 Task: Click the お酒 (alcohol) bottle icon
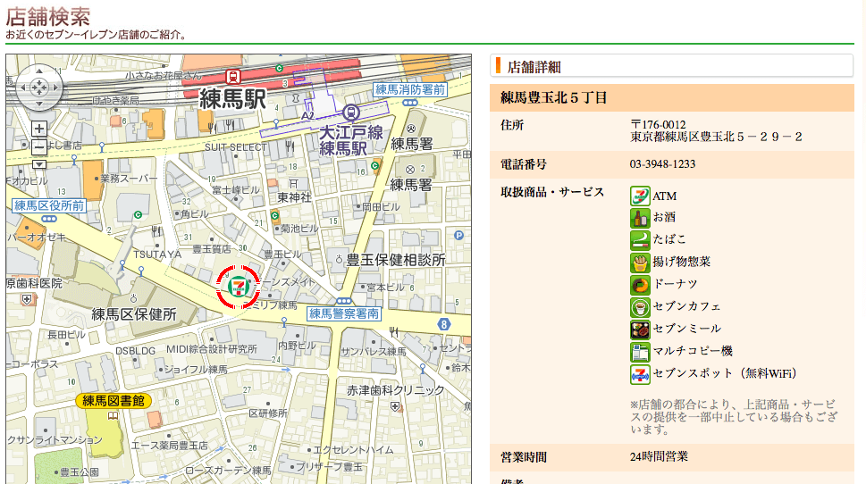(640, 217)
